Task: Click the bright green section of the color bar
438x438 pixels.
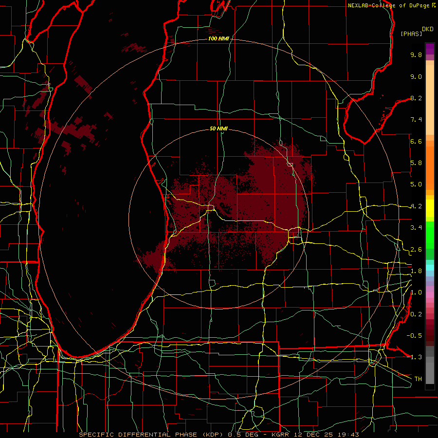Action: [430, 235]
